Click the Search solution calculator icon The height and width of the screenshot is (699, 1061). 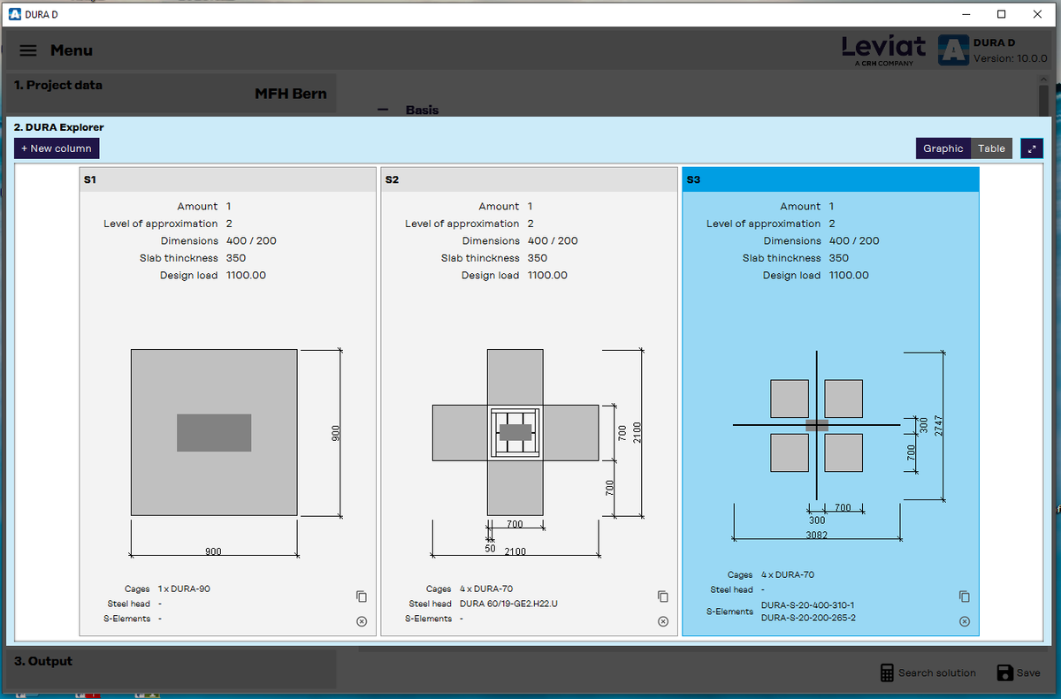pyautogui.click(x=888, y=672)
